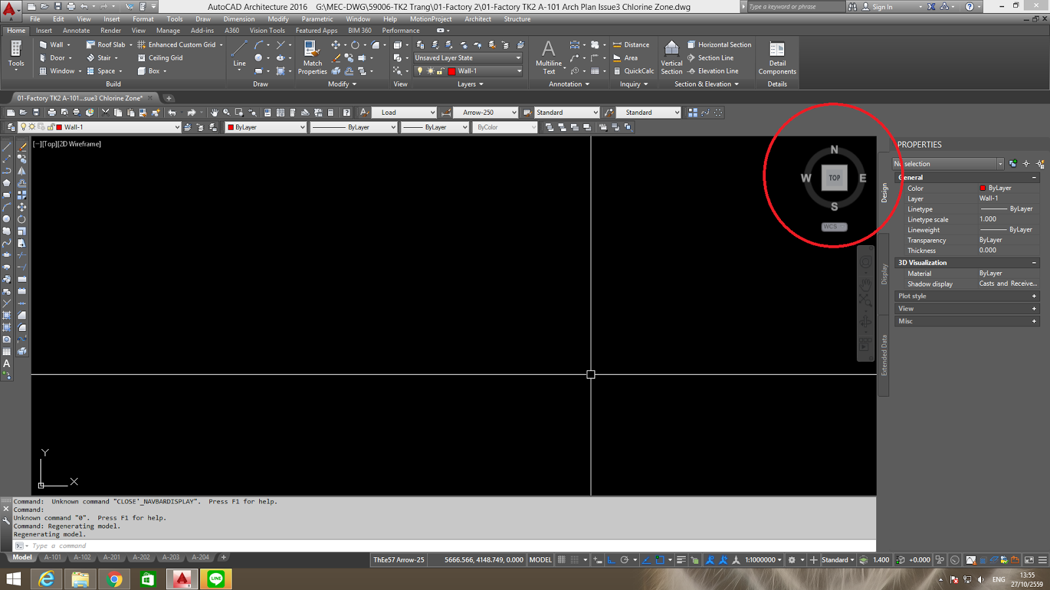Select the Distance measurement tool
The width and height of the screenshot is (1050, 590).
(x=631, y=44)
